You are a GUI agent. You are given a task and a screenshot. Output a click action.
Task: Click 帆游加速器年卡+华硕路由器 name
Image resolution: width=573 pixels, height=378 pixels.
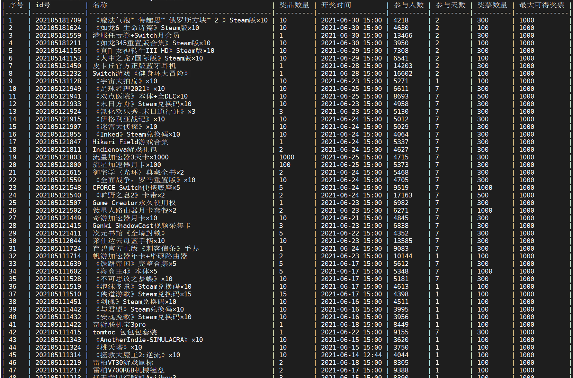pos(140,256)
